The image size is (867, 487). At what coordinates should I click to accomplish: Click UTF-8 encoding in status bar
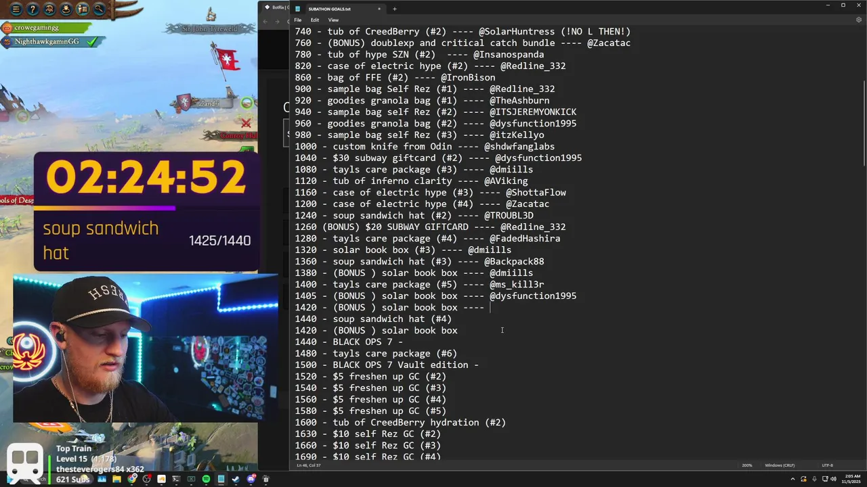(x=827, y=465)
